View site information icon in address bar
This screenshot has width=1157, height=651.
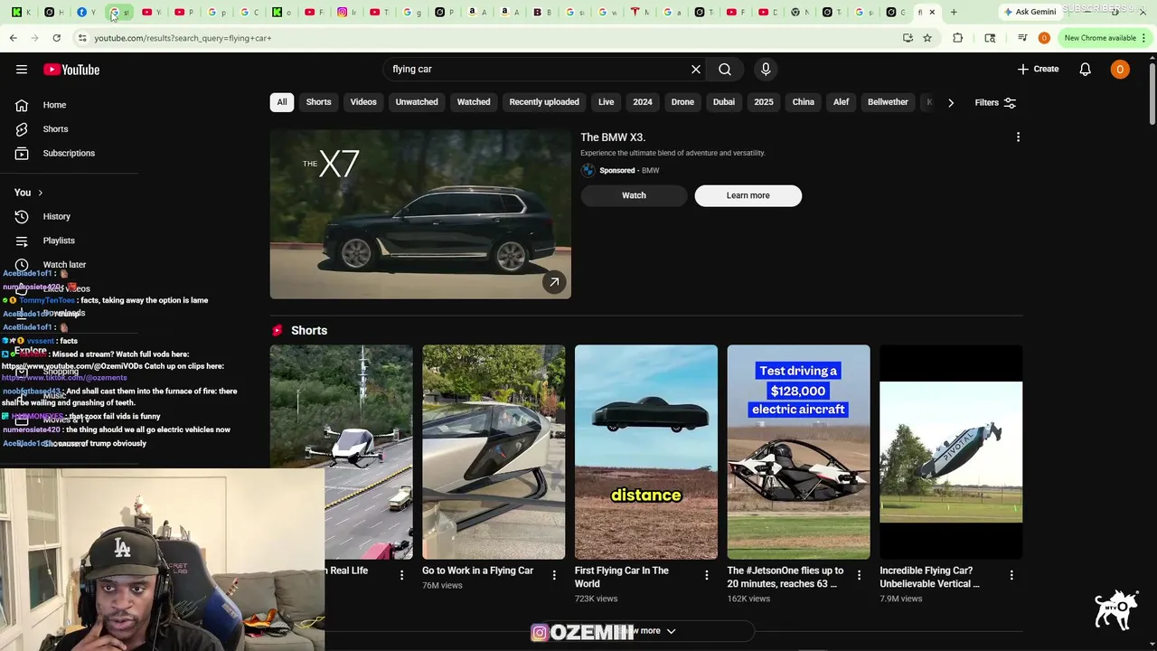coord(82,38)
